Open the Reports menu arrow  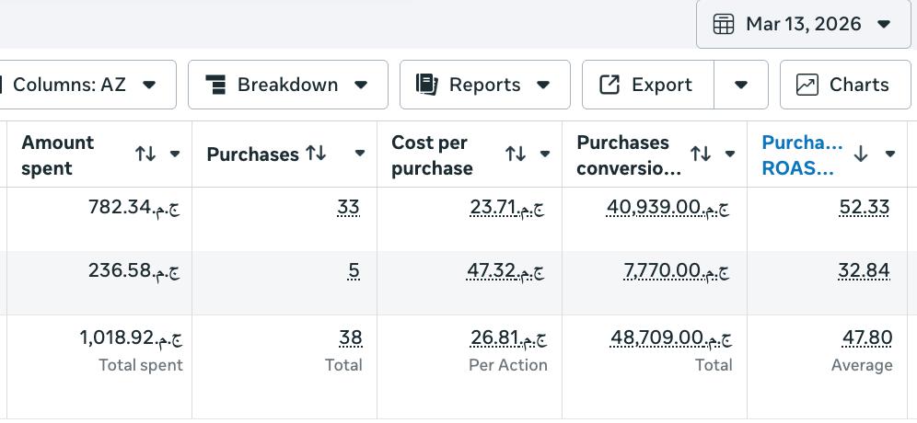click(x=543, y=85)
